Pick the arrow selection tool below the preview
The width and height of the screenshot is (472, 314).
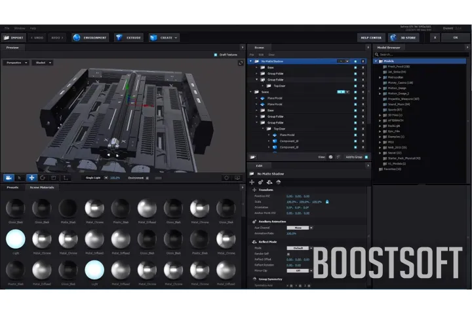20,178
